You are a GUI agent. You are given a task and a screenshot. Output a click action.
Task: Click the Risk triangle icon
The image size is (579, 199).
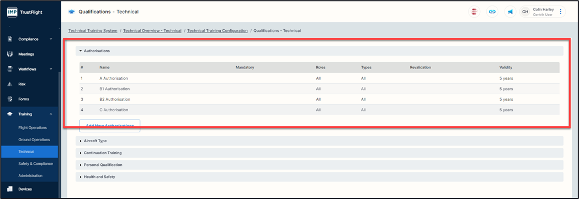tap(10, 84)
